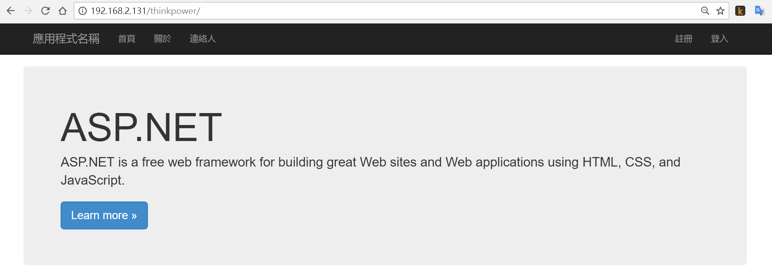This screenshot has height=280, width=772.
Task: Open the 首頁 navigation item
Action: click(127, 39)
